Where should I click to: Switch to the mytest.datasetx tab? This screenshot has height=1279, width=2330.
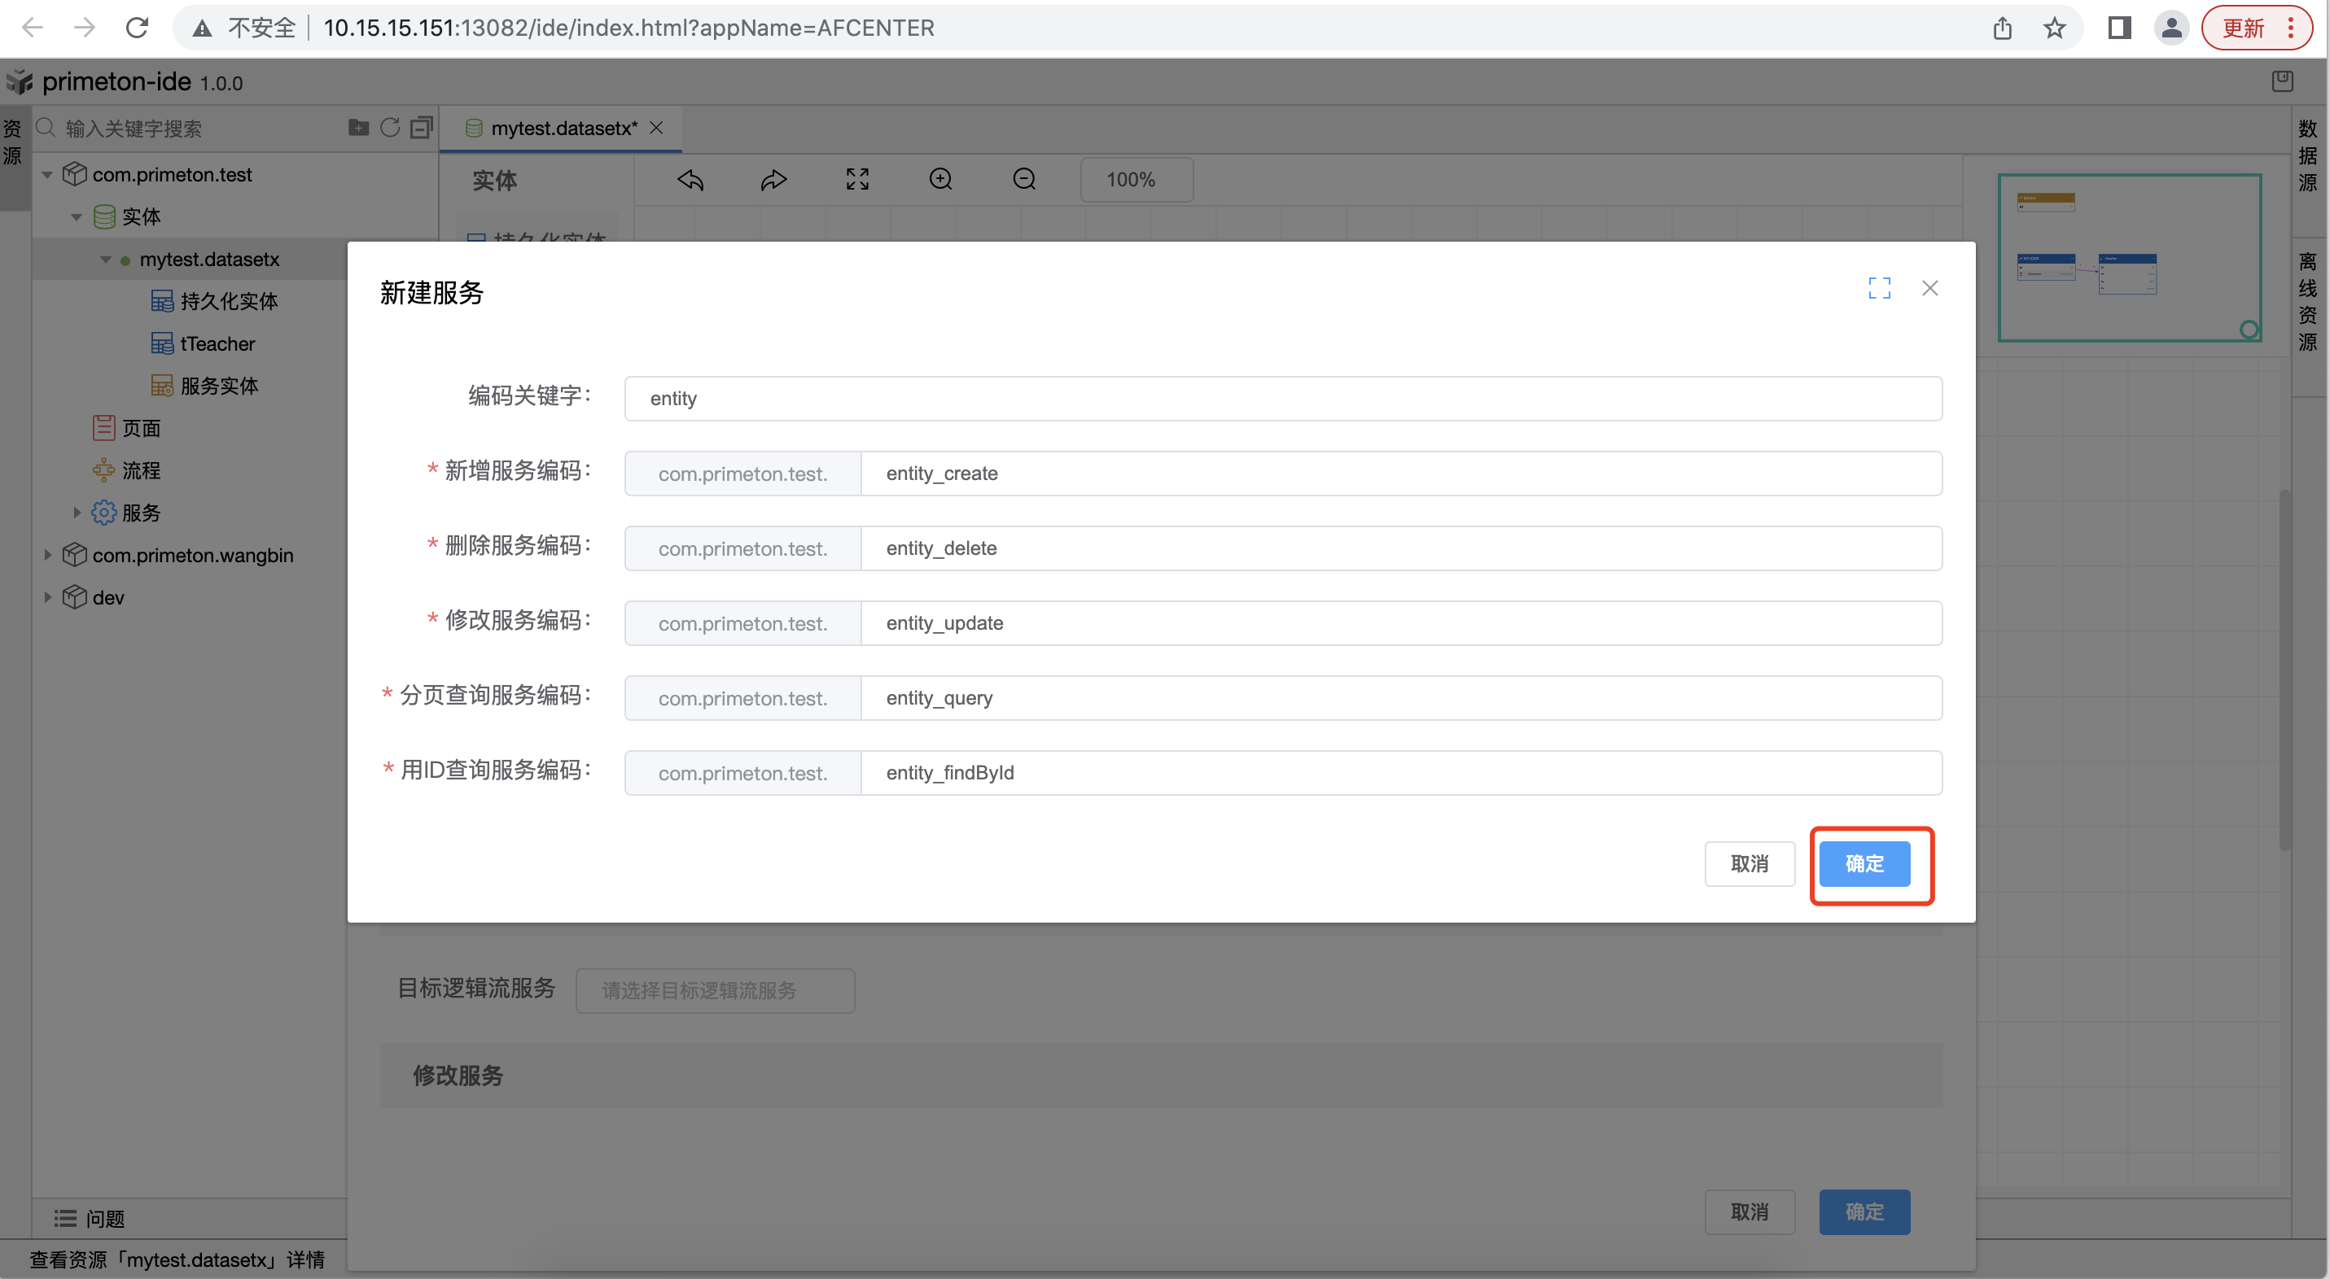point(563,129)
